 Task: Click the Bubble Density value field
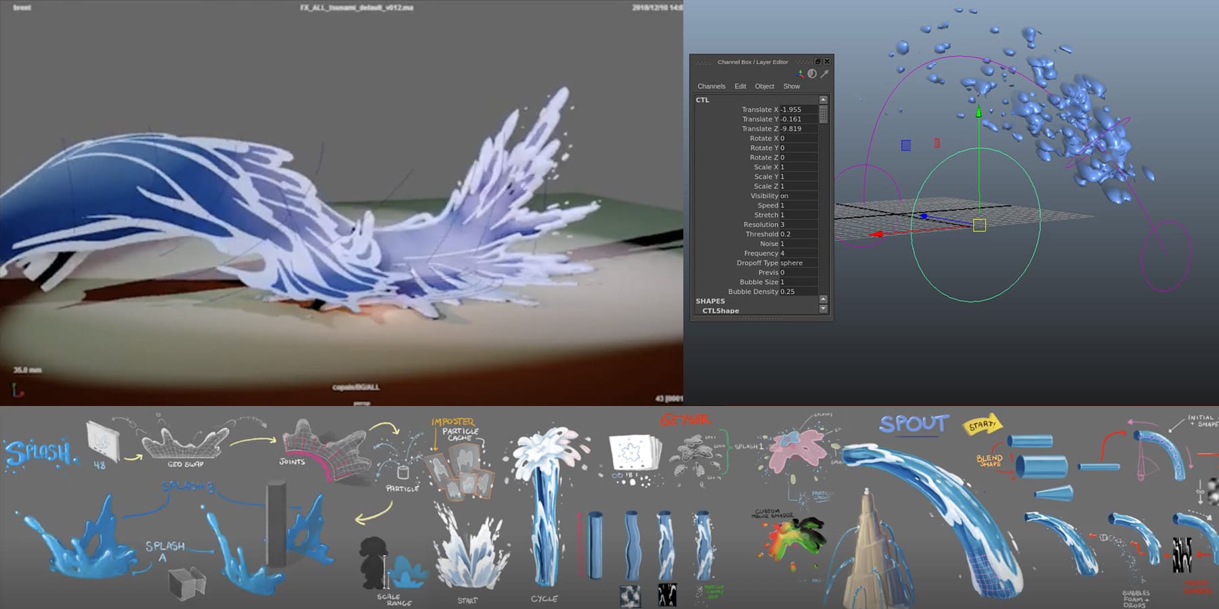[x=798, y=292]
